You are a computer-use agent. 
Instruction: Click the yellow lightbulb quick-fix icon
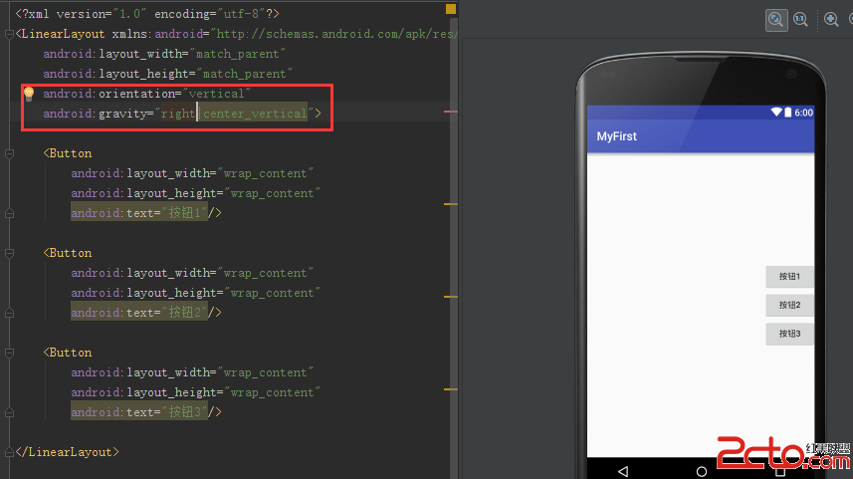29,94
